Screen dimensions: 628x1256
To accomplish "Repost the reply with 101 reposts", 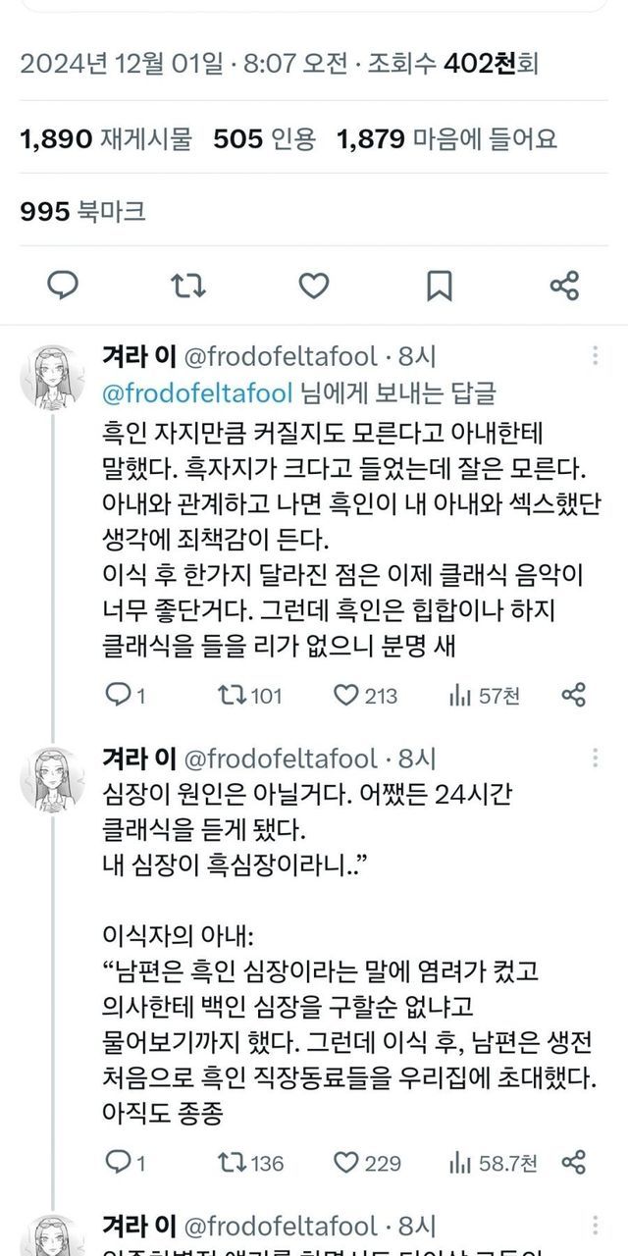I will point(233,696).
